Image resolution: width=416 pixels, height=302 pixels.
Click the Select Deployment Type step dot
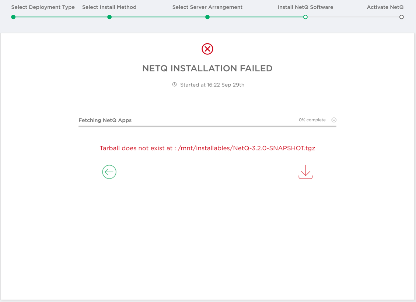point(13,17)
